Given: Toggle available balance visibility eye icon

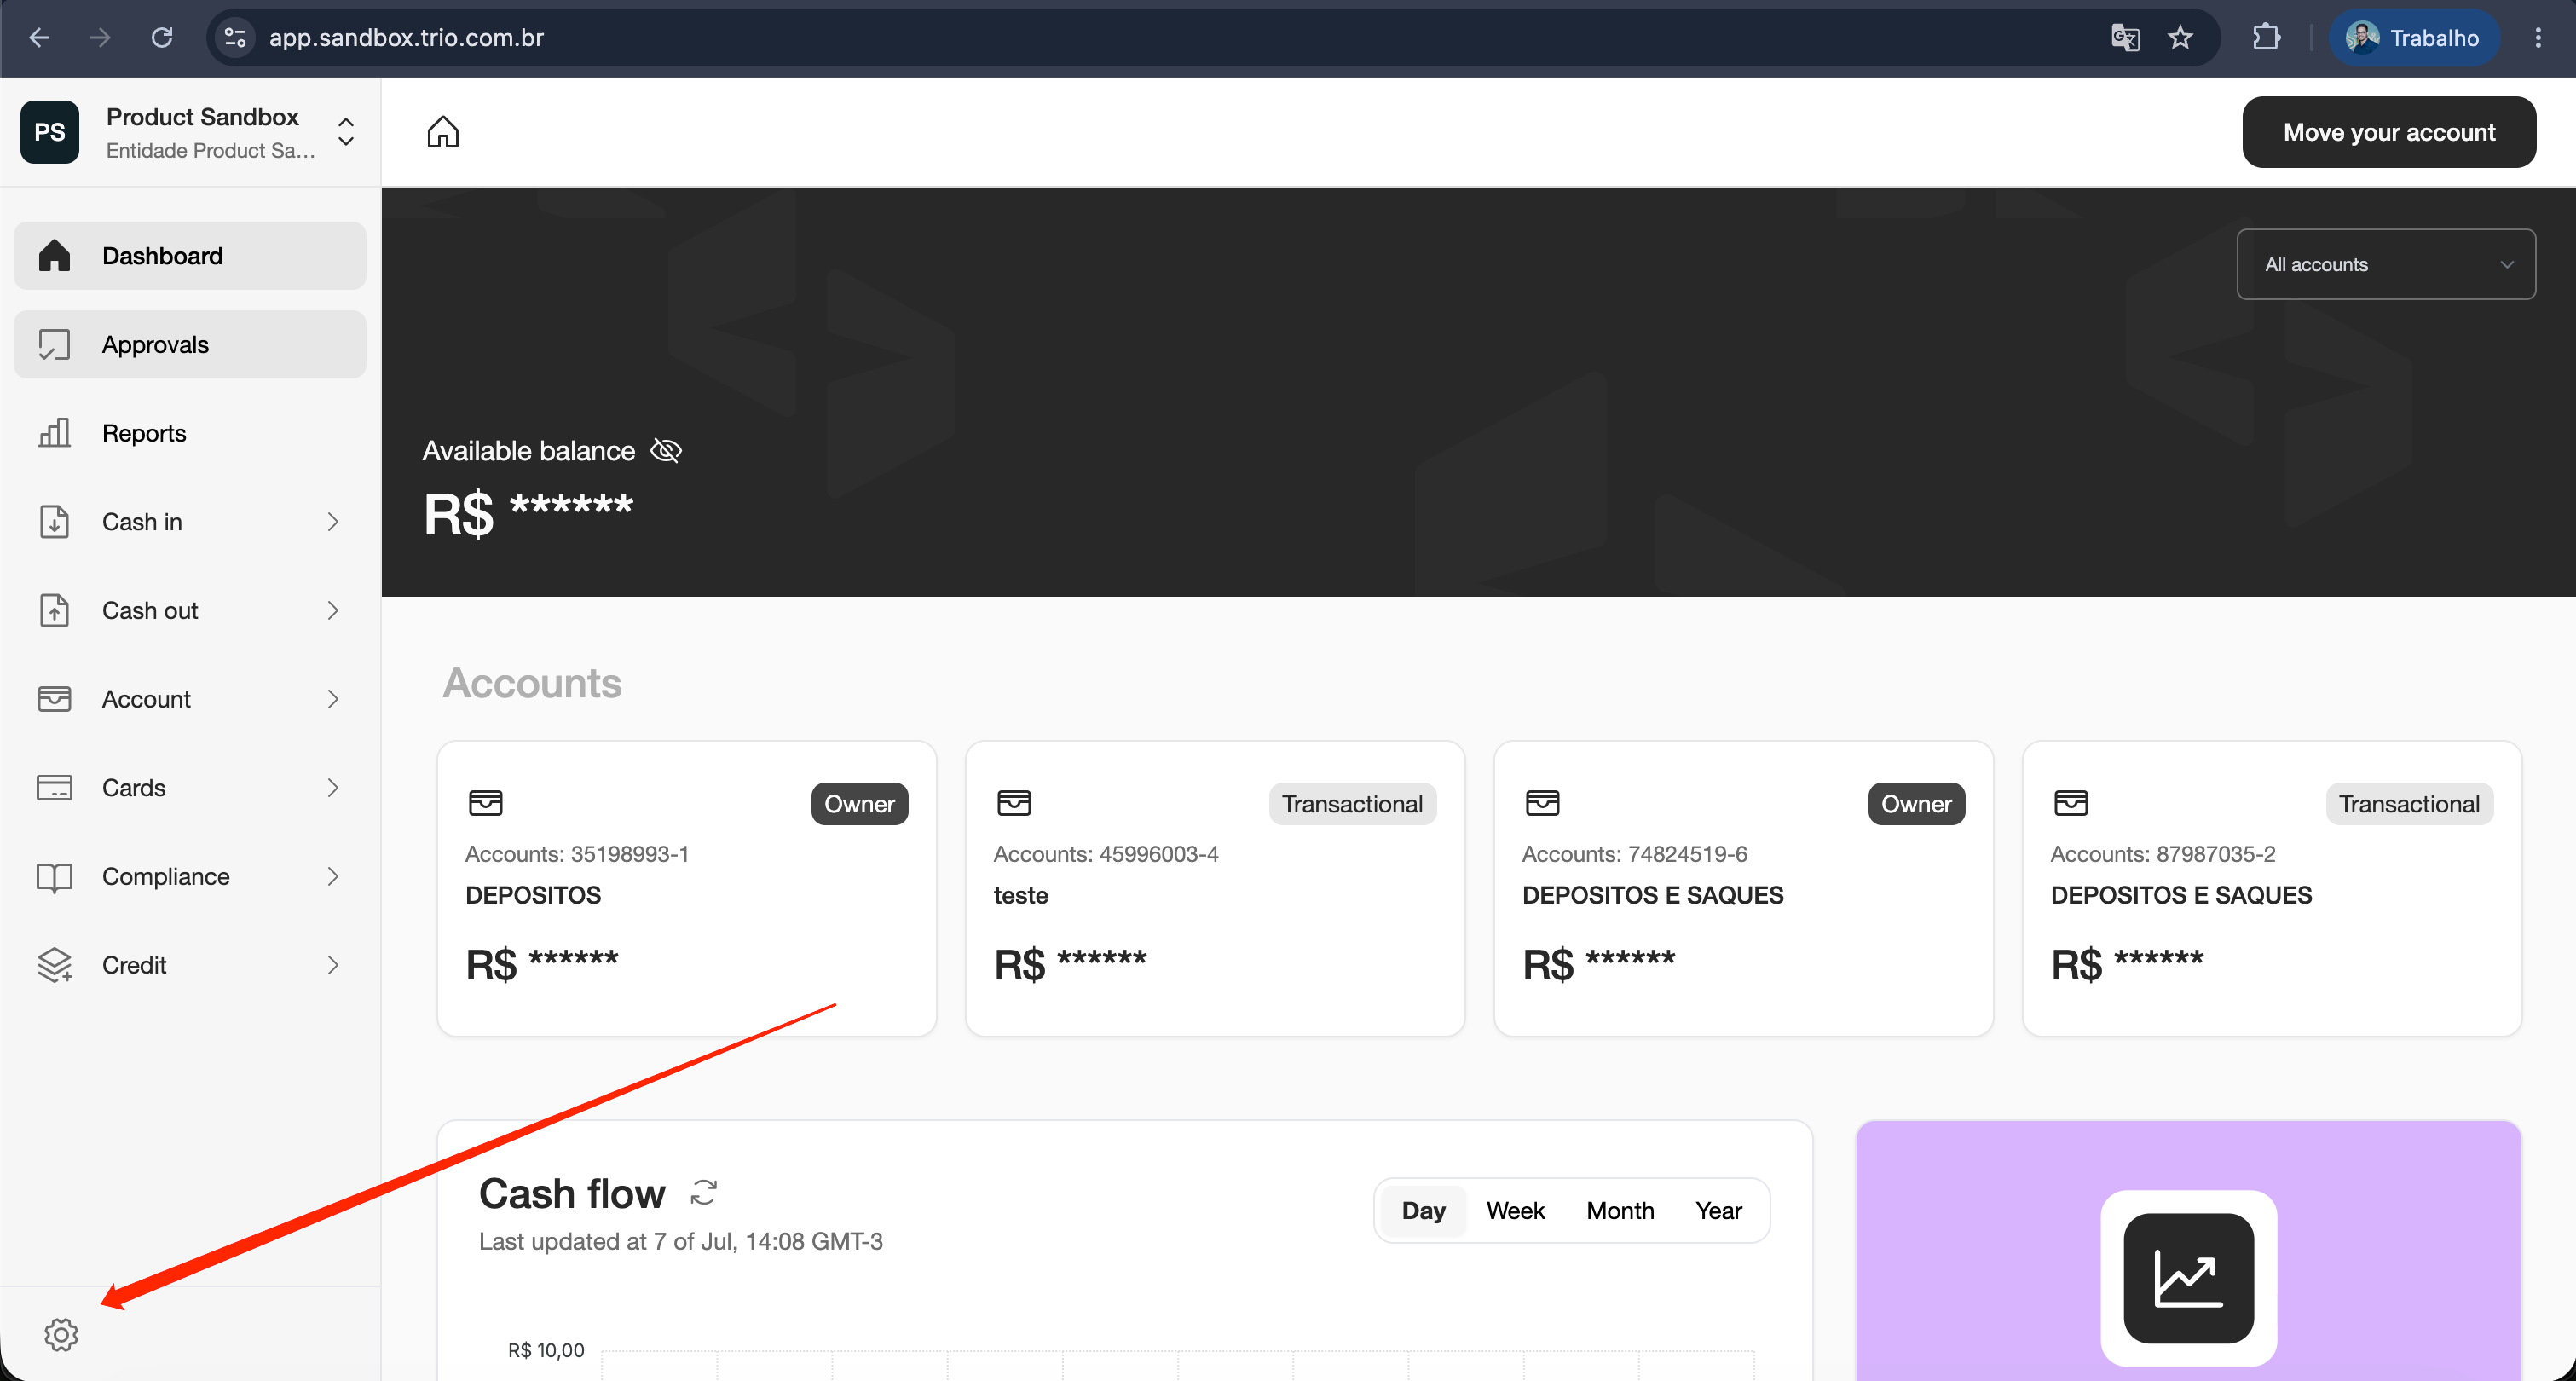Looking at the screenshot, I should click(x=666, y=451).
